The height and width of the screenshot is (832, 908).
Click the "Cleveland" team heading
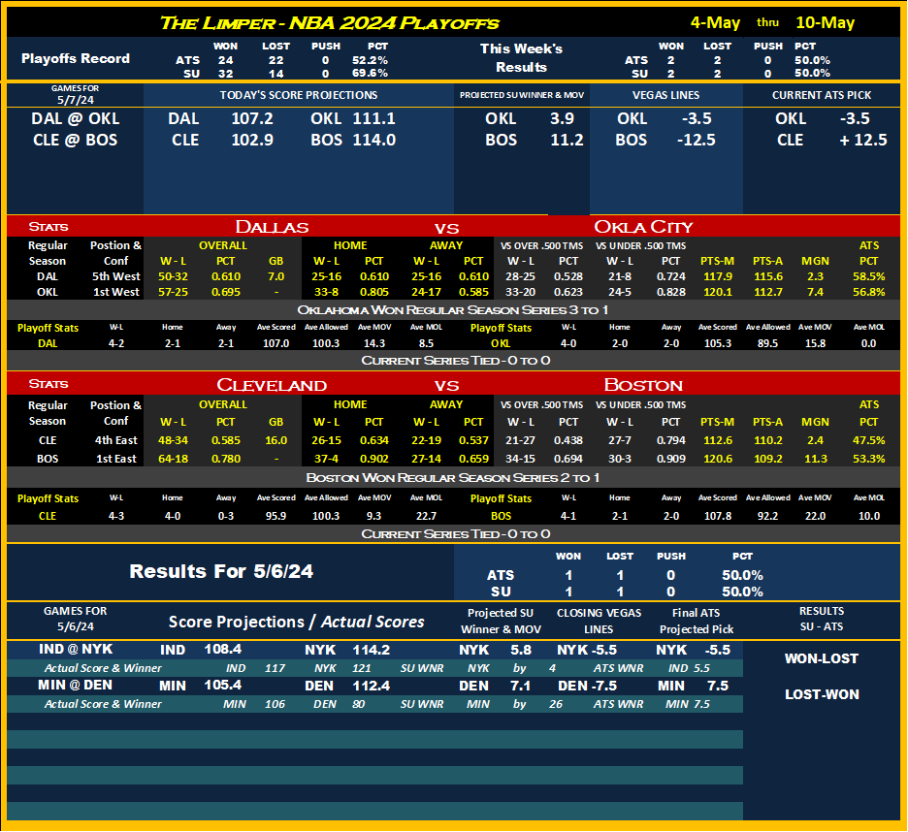pyautogui.click(x=272, y=385)
